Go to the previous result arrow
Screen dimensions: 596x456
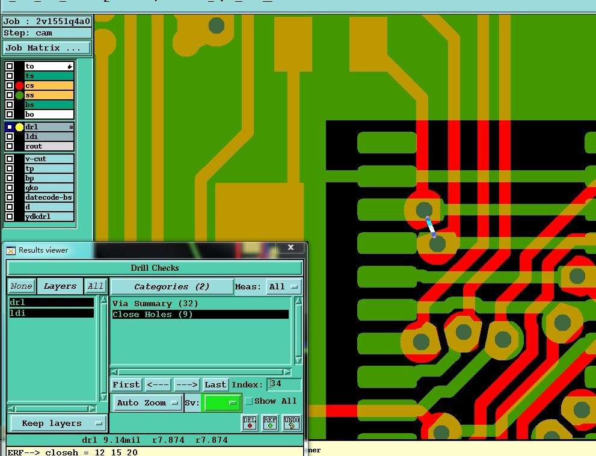pos(158,384)
